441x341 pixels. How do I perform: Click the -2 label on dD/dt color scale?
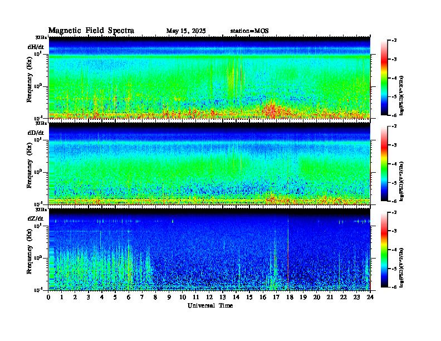pyautogui.click(x=394, y=126)
